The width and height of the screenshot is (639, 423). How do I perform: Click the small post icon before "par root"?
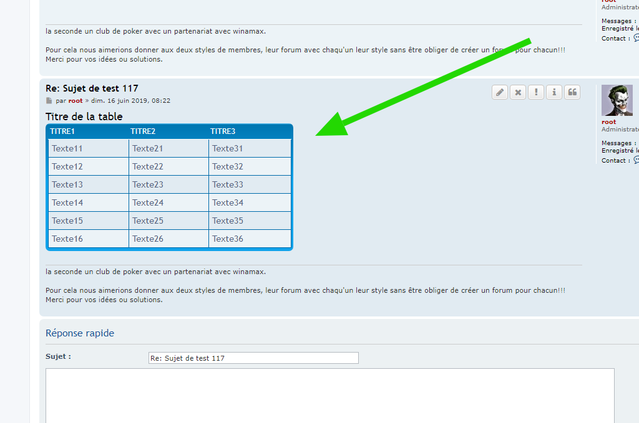pos(49,101)
